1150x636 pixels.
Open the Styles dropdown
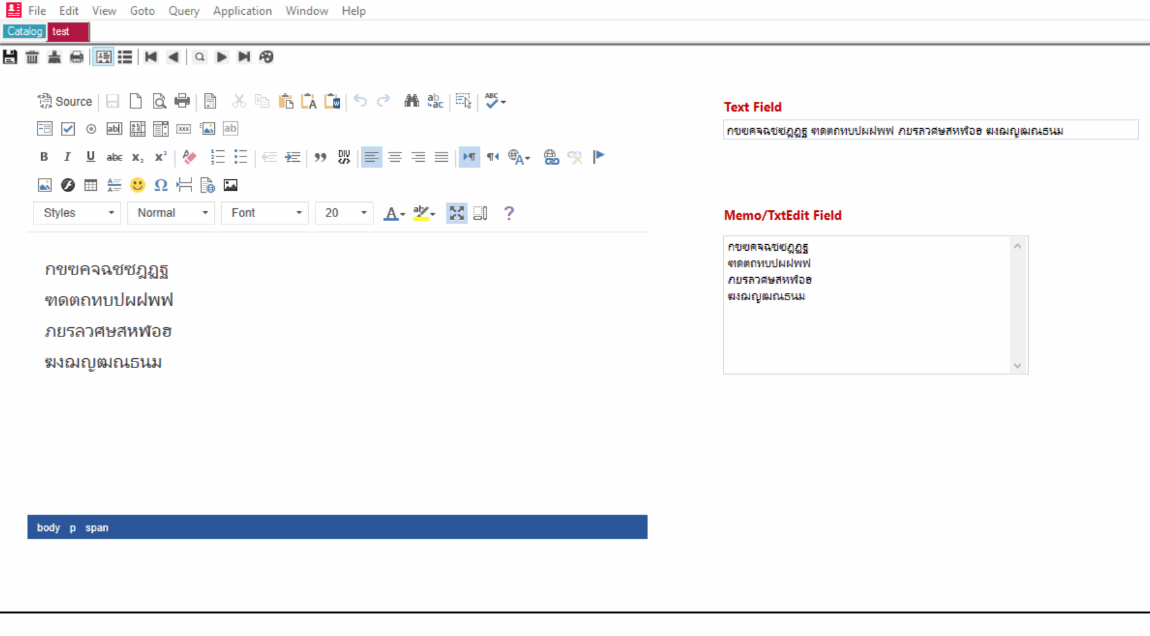coord(77,213)
